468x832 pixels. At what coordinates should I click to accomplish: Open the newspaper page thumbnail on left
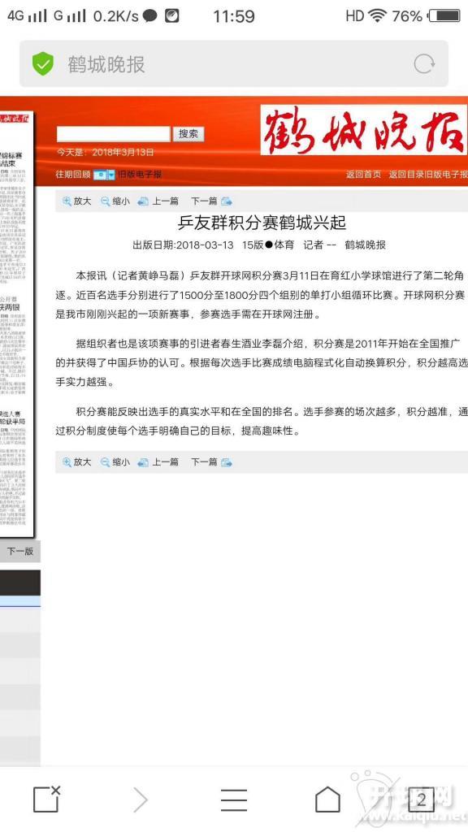tap(16, 323)
